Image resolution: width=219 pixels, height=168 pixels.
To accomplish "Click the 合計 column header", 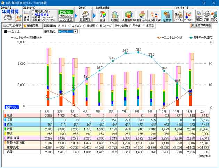I will coord(202,111).
